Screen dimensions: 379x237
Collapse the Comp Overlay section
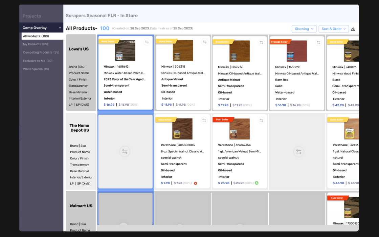(x=60, y=28)
